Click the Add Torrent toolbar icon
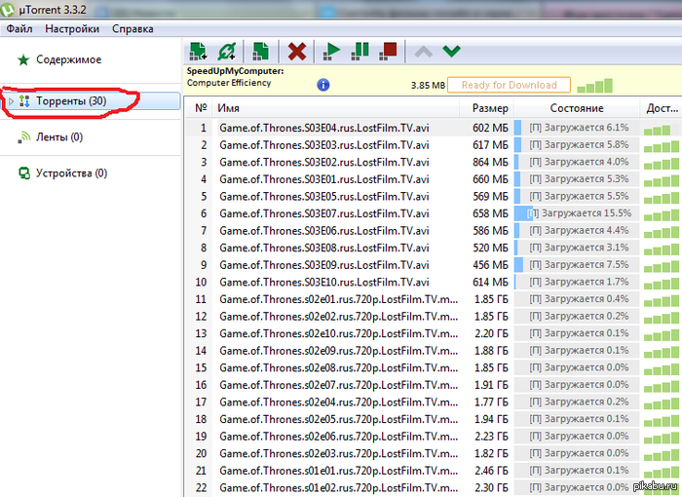The image size is (682, 497). pos(199,51)
